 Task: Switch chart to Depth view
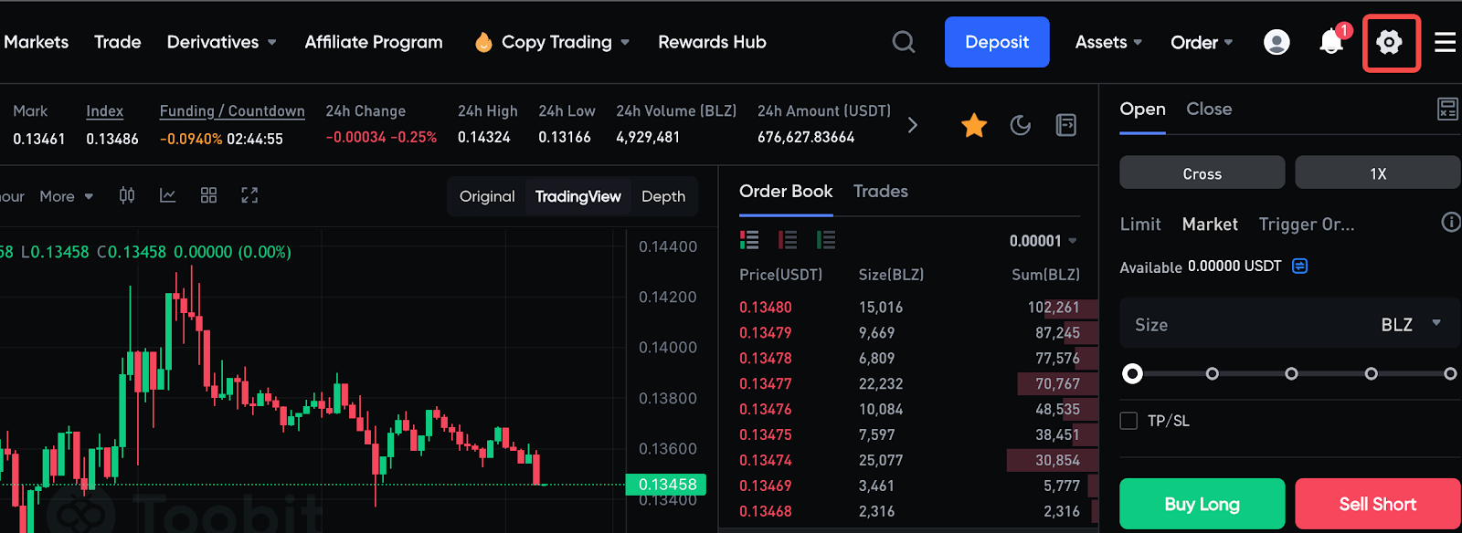point(663,196)
